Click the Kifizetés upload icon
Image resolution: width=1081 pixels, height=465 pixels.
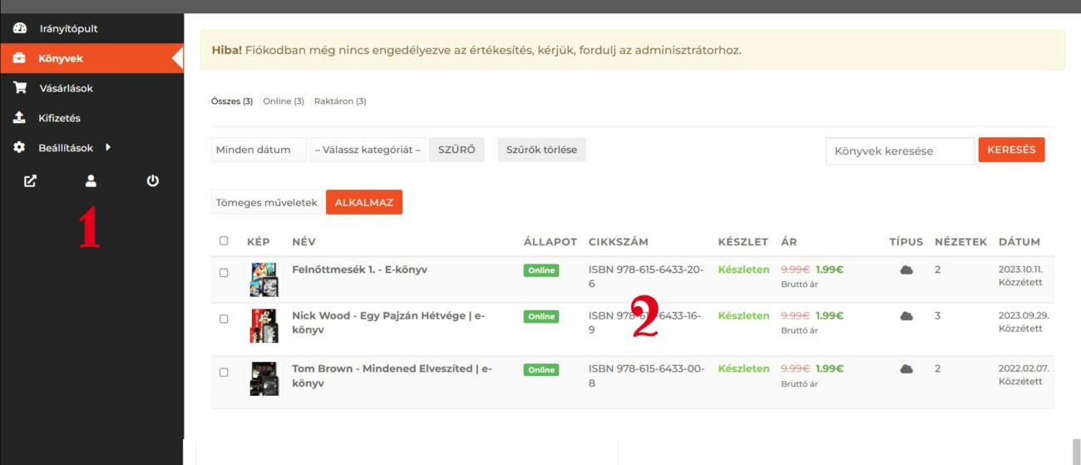20,118
